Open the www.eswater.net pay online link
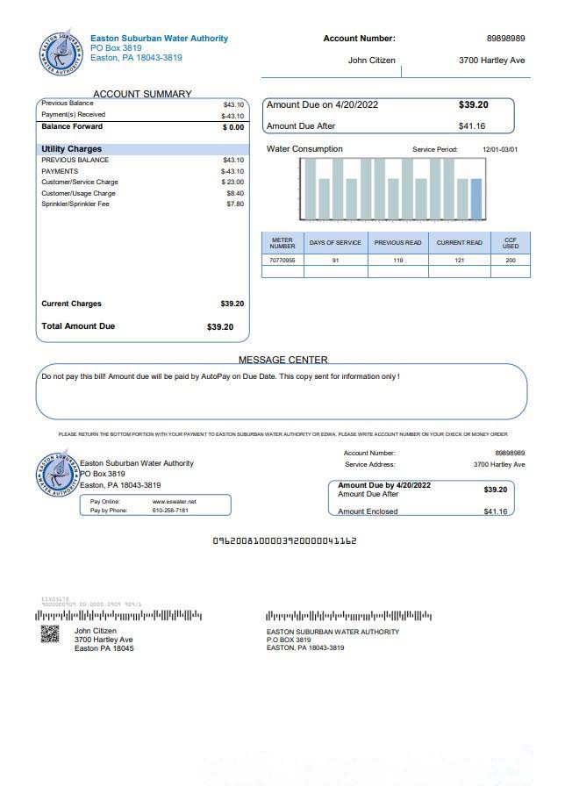Viewport: 565px width, 801px height. 181,501
